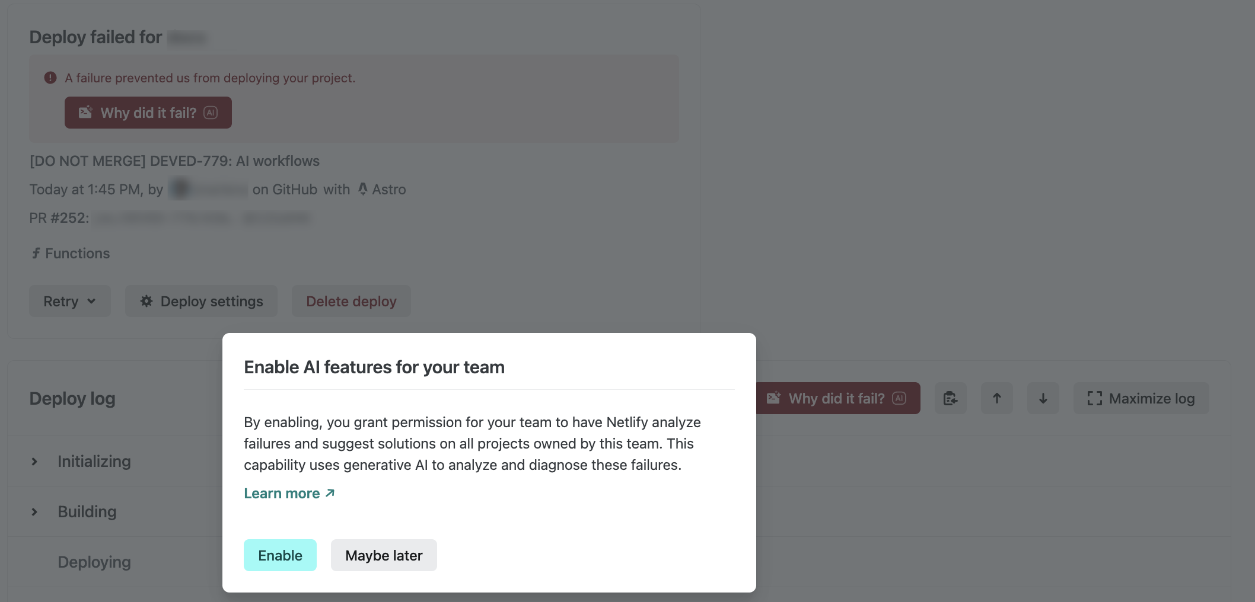
Task: Click the gear icon in Deploy settings
Action: pyautogui.click(x=146, y=301)
